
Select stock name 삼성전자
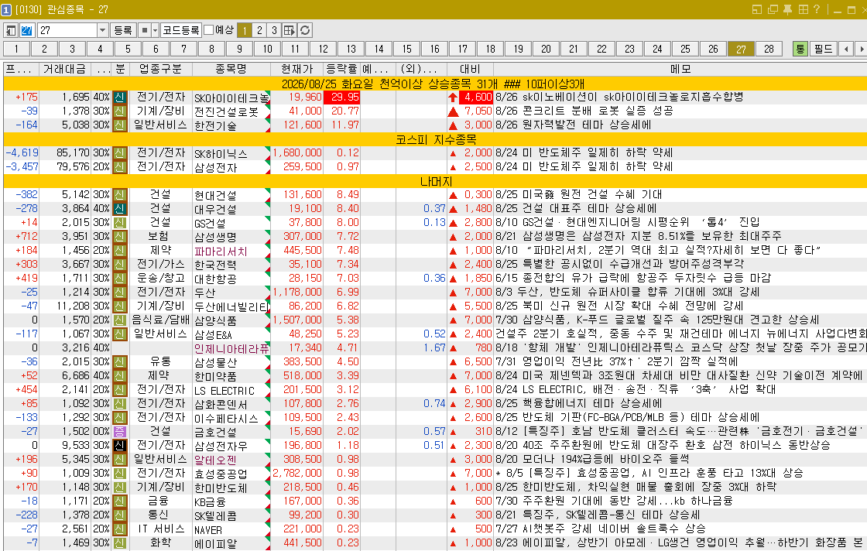(216, 167)
